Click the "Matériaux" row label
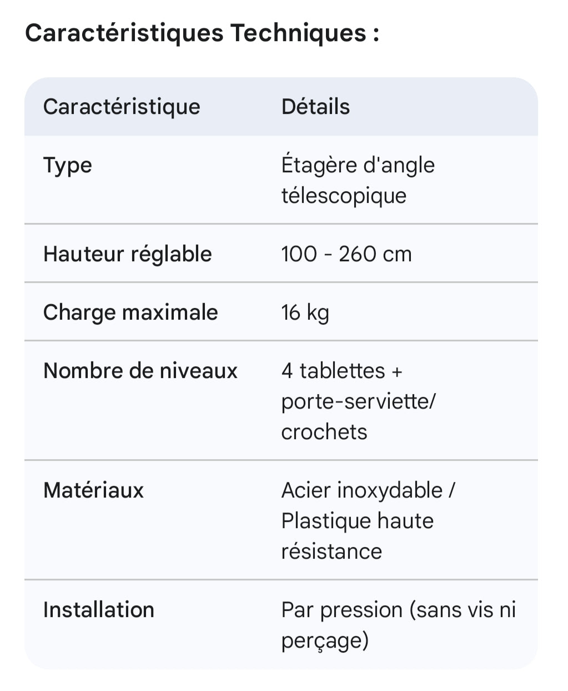 pyautogui.click(x=93, y=490)
